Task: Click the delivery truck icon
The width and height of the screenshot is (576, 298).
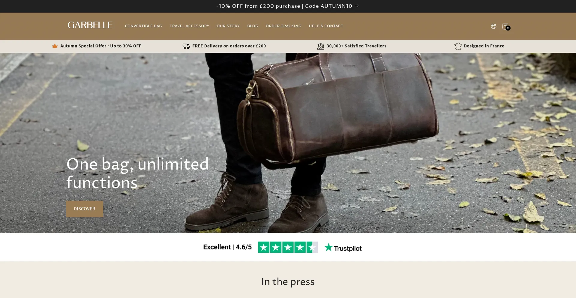Action: (x=186, y=46)
